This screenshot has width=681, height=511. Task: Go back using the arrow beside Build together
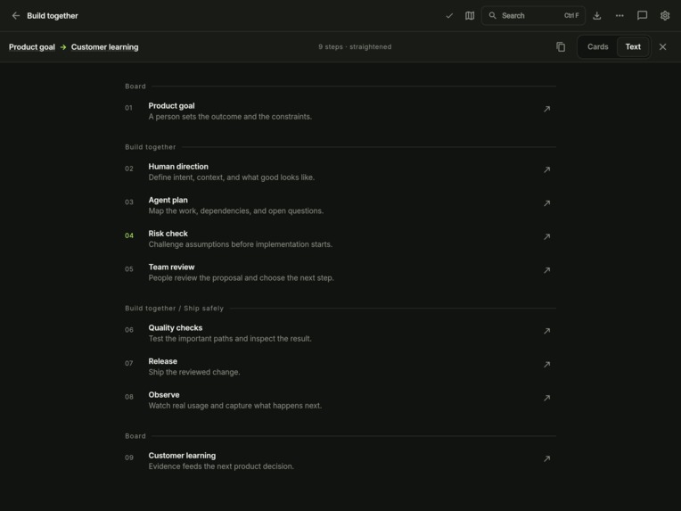click(16, 16)
